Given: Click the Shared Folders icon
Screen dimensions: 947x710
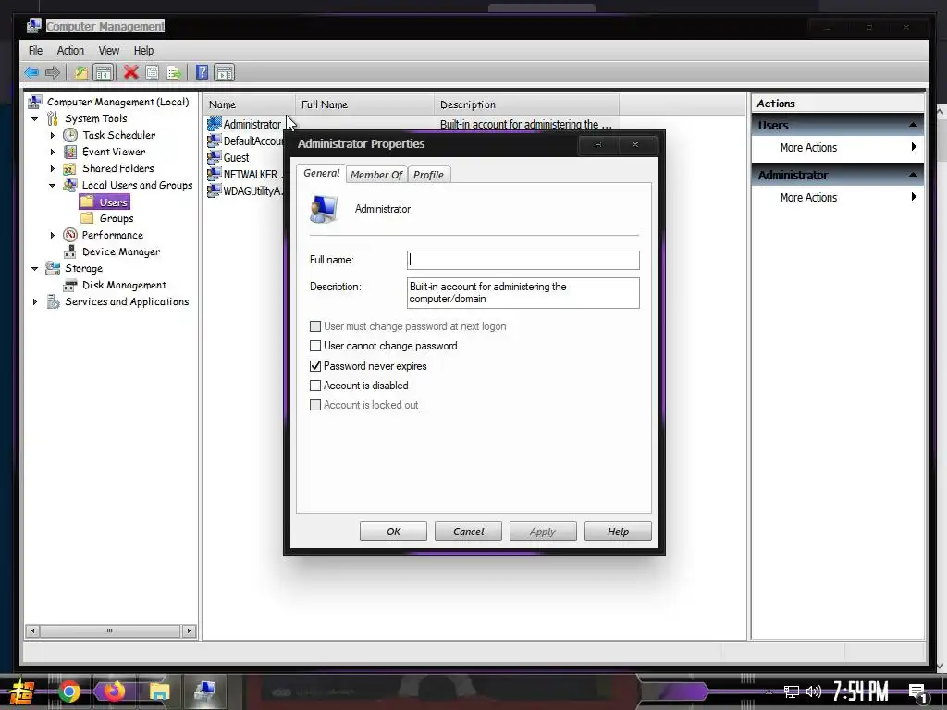Looking at the screenshot, I should [x=70, y=168].
